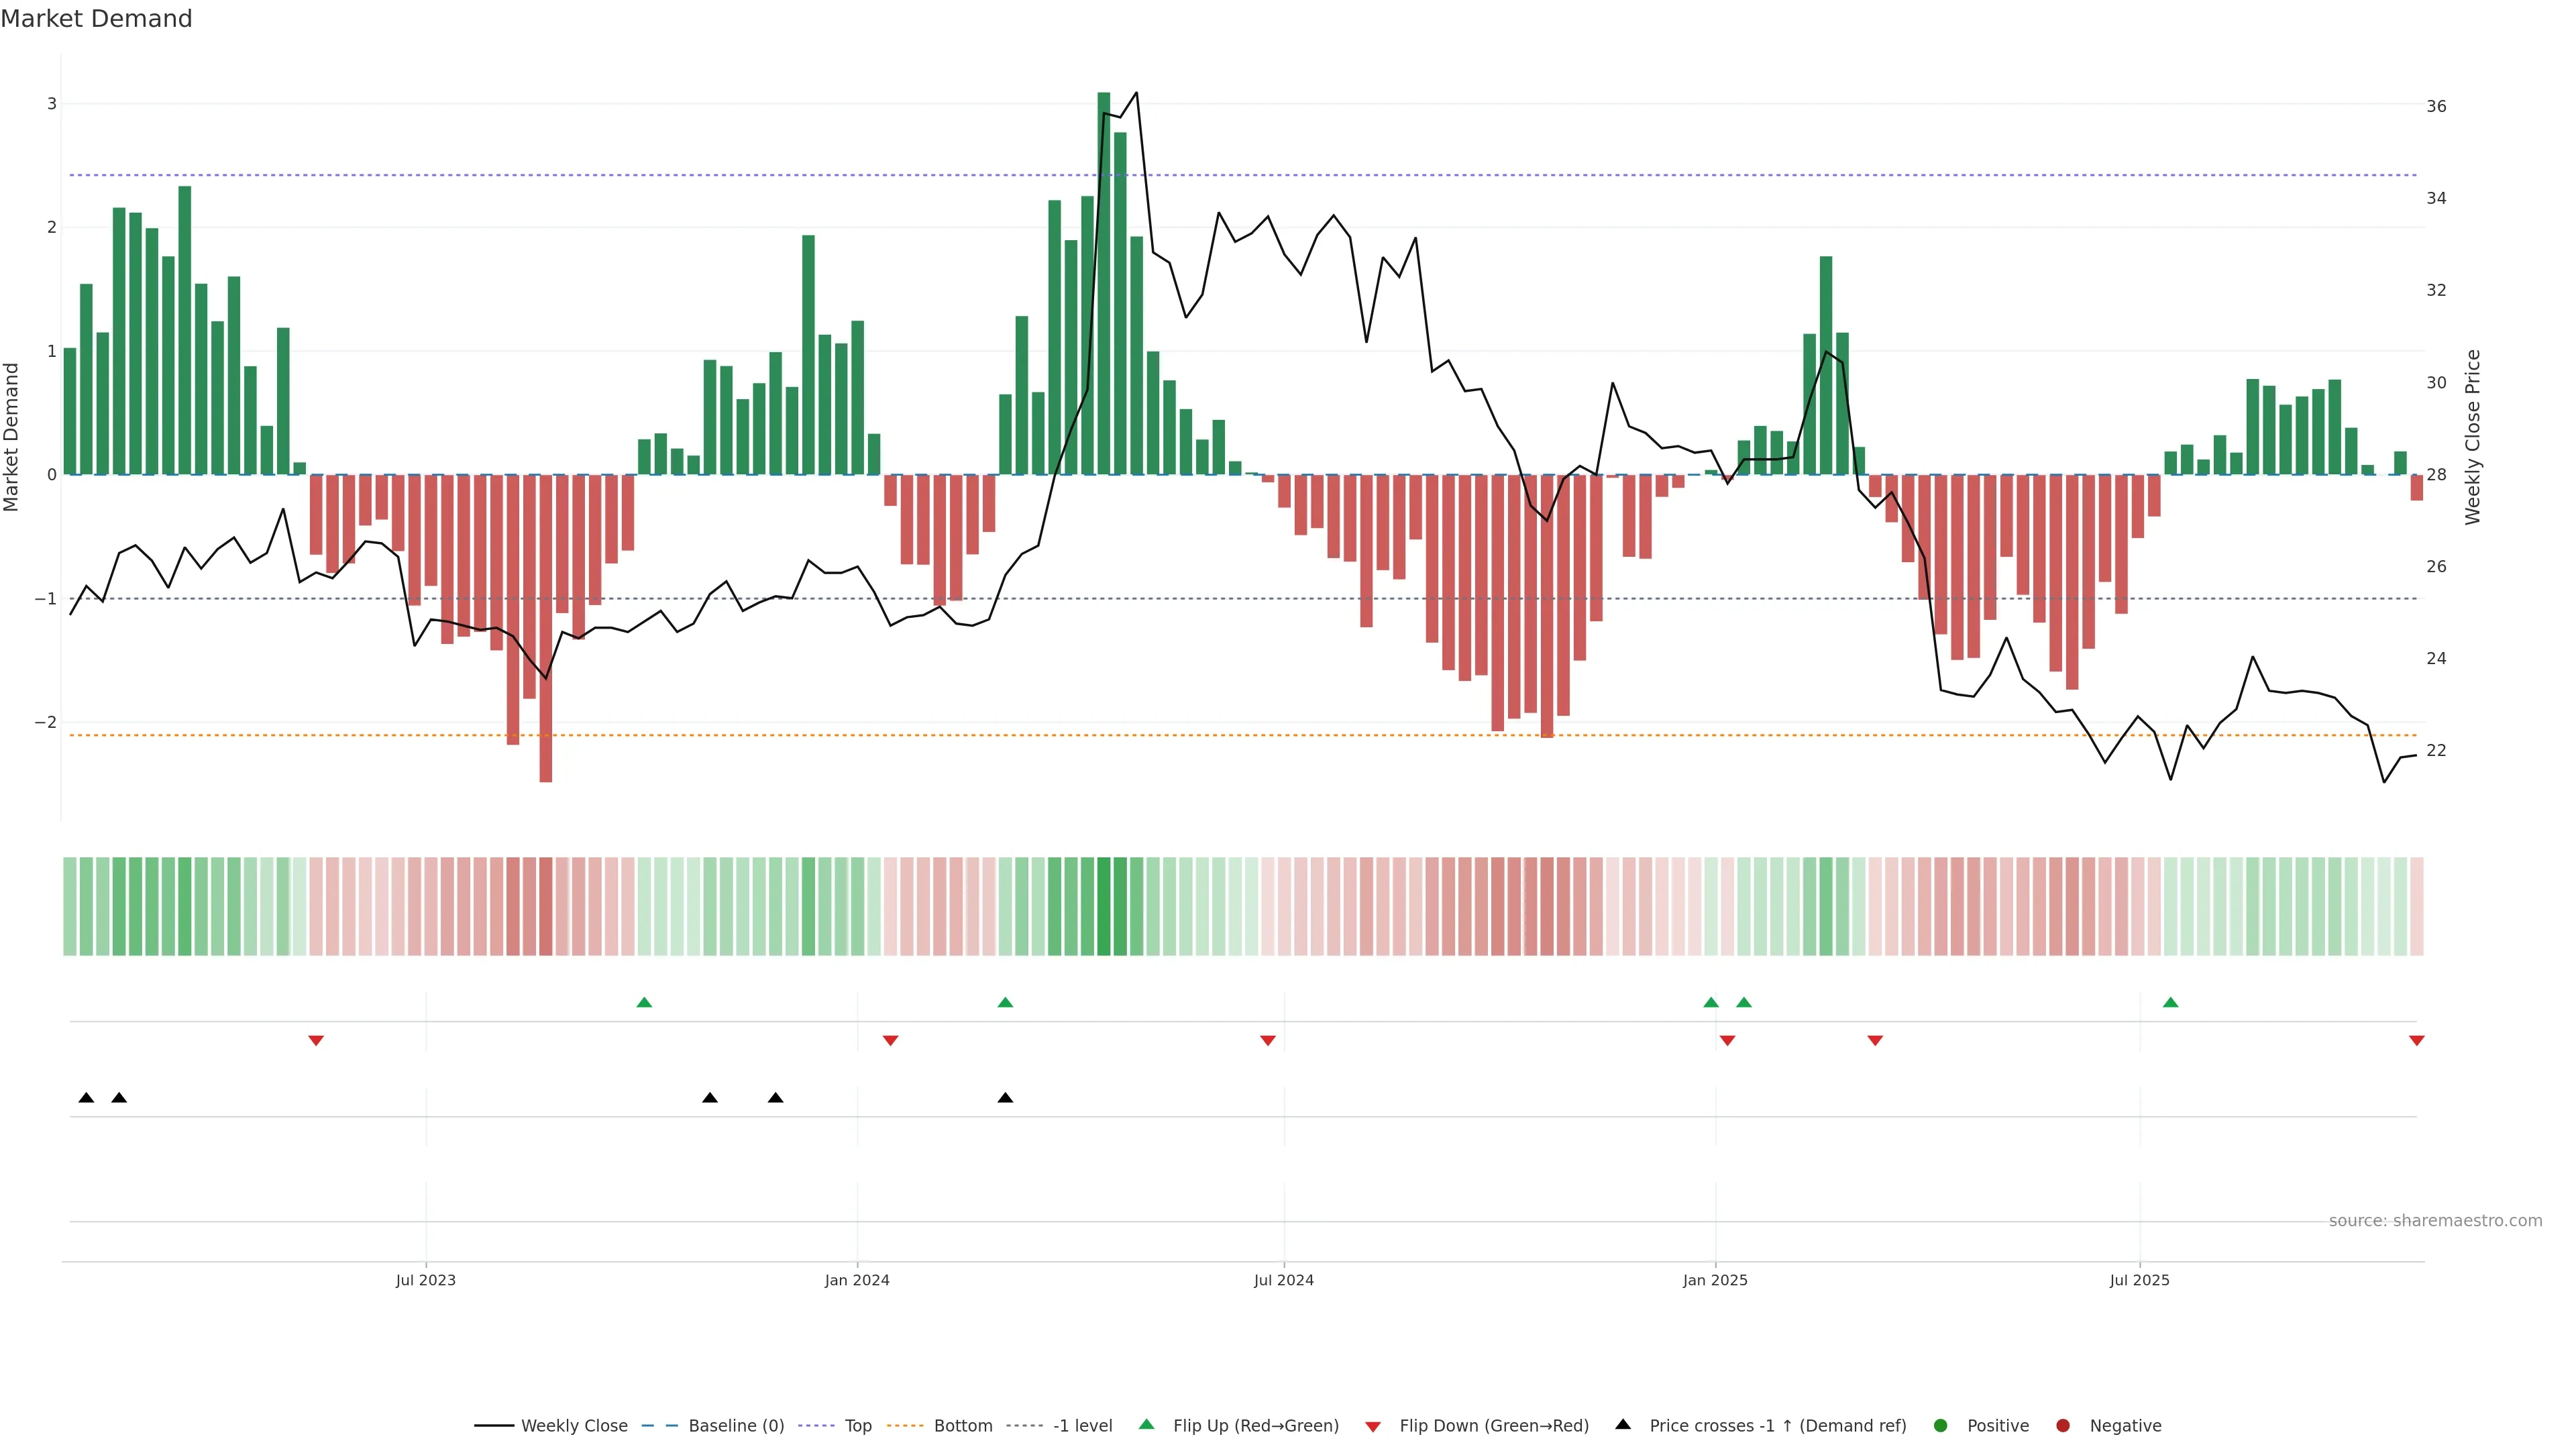The image size is (2576, 1449).
Task: Click the green Positive legend dot
Action: point(1941,1426)
